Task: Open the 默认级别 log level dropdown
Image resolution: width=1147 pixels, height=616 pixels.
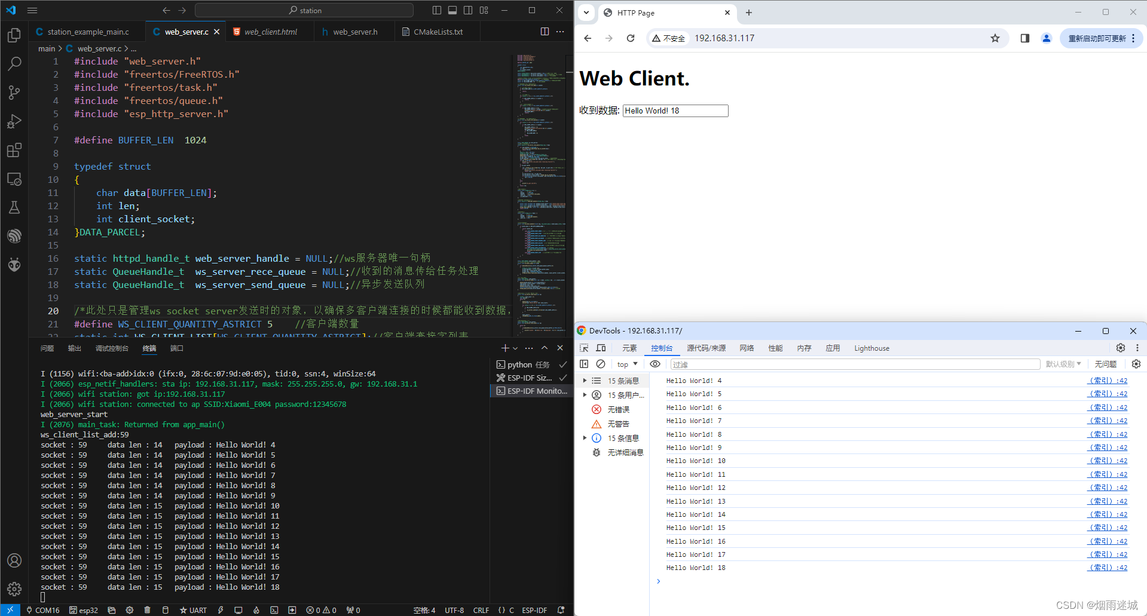Action: pyautogui.click(x=1063, y=364)
